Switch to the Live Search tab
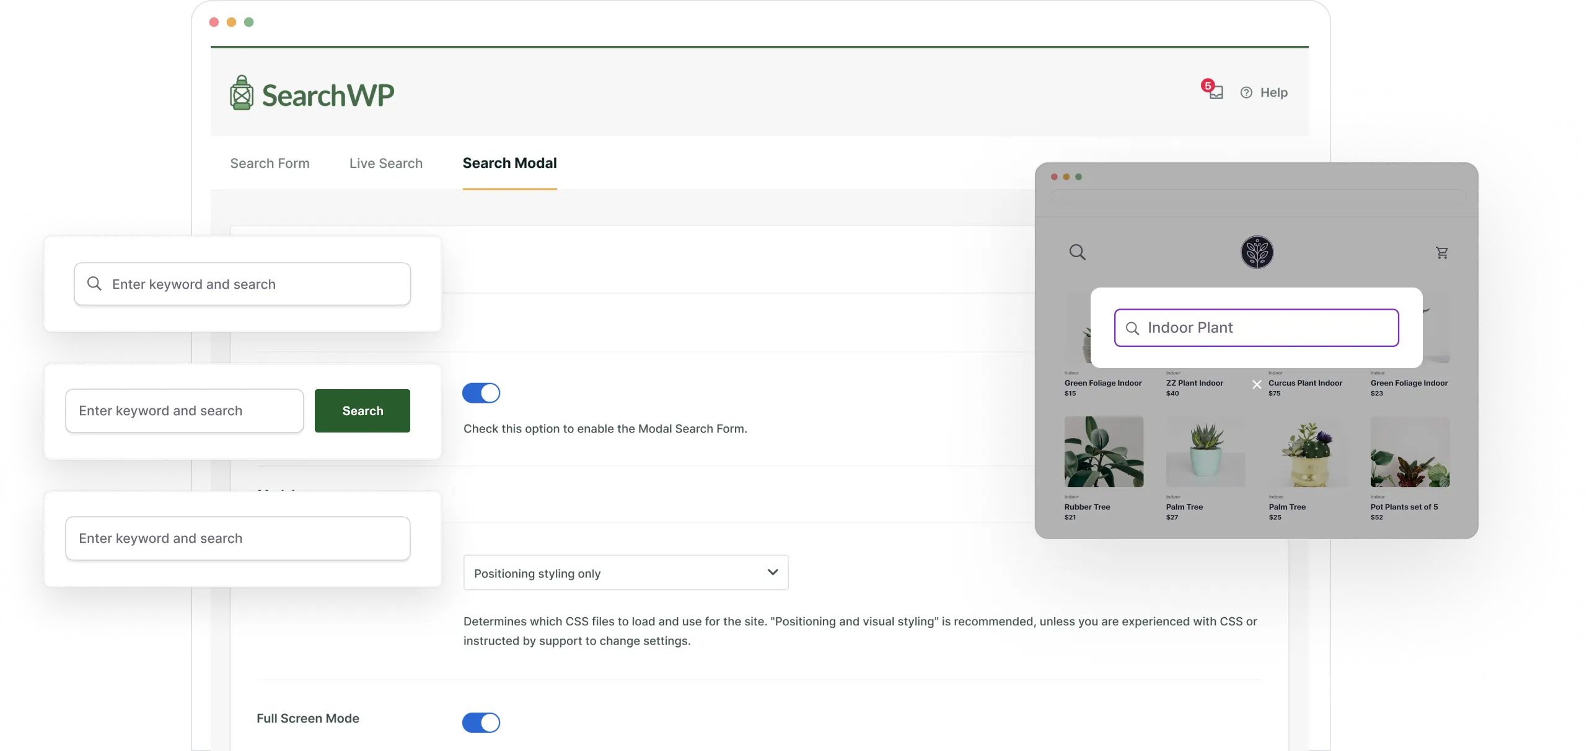The height and width of the screenshot is (751, 1587). (385, 163)
